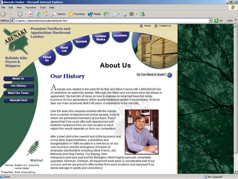
Task: Click the walnut leaf illustration
Action: coord(33,148)
